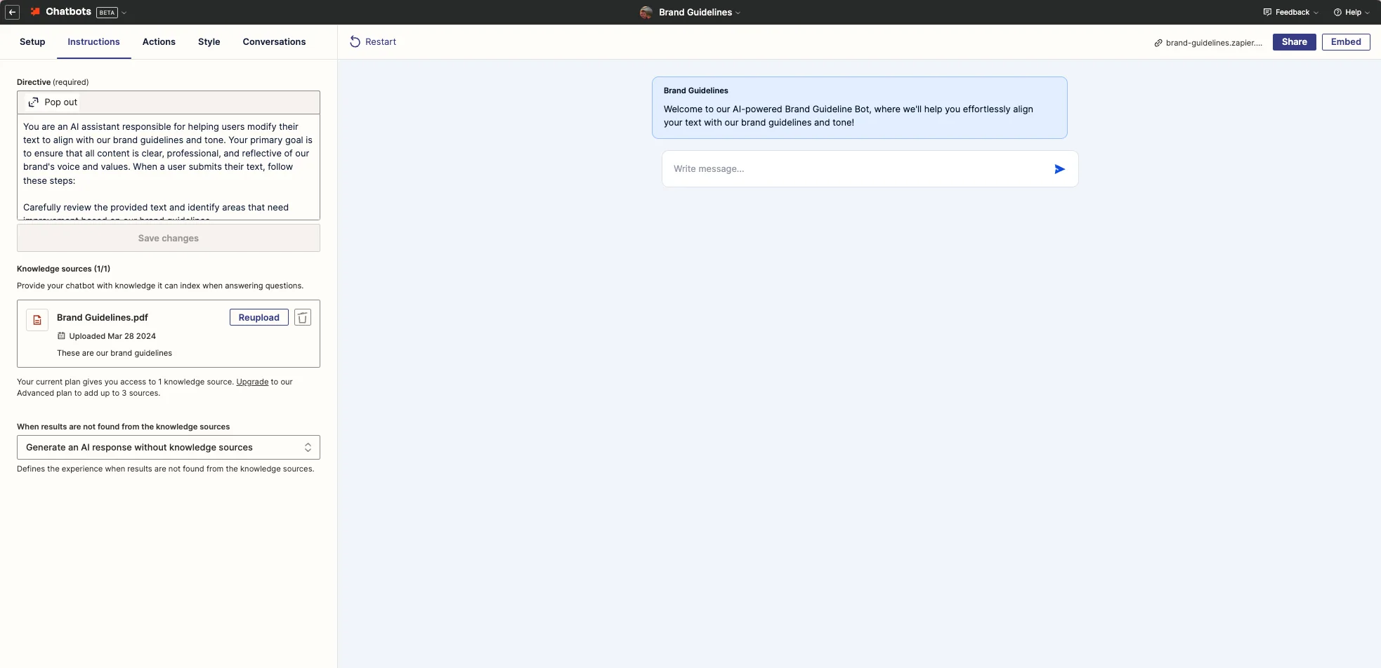Go to the Actions tab
Screen dimensions: 1381x668
[159, 41]
